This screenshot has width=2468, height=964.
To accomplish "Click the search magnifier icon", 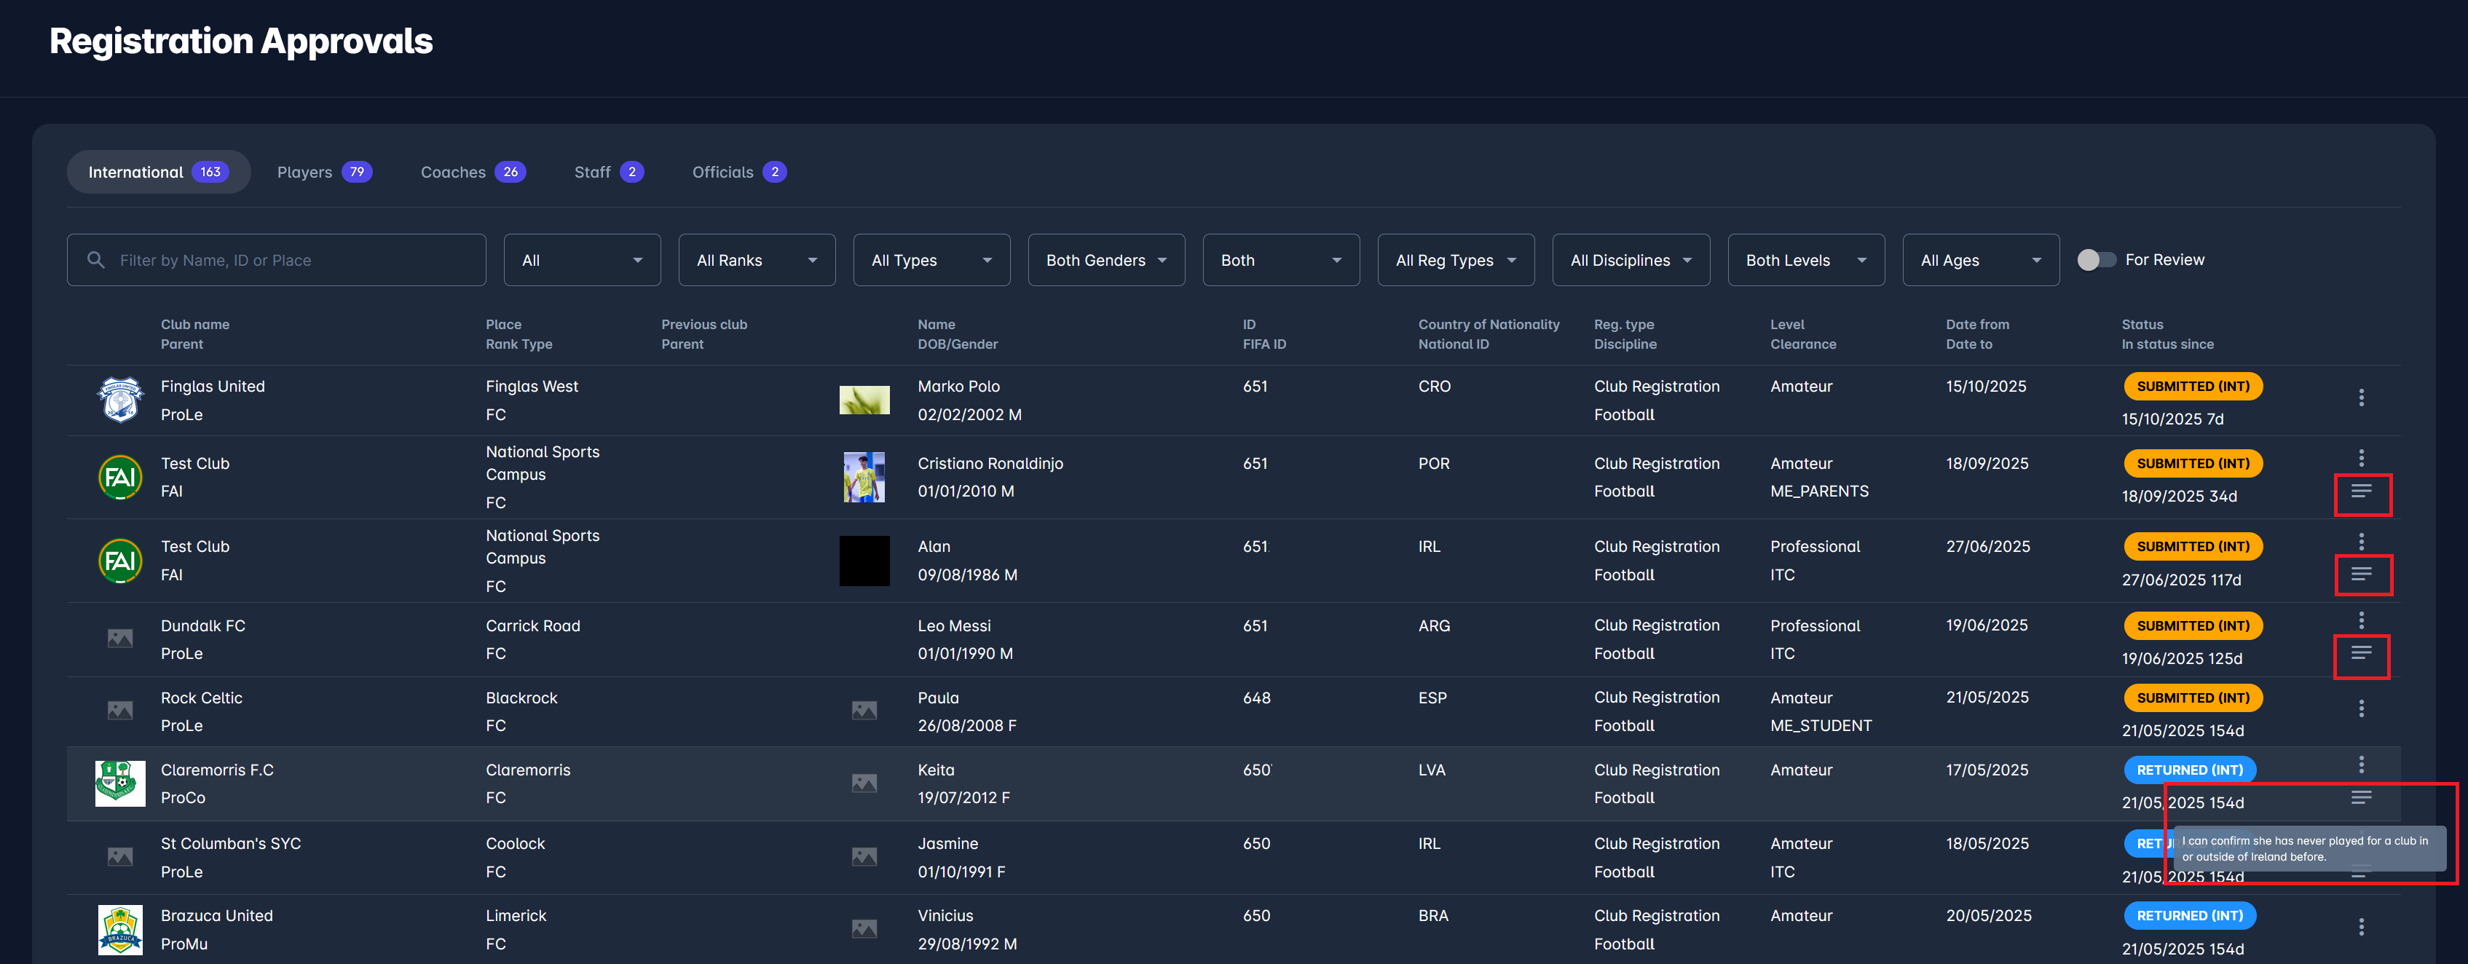I will (x=96, y=260).
